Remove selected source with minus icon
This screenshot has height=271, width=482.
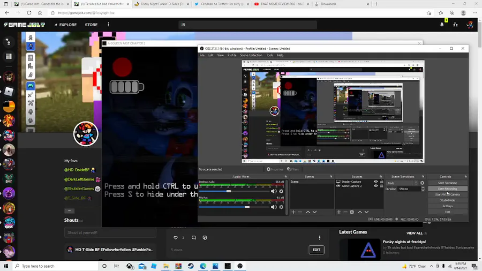[x=345, y=212]
